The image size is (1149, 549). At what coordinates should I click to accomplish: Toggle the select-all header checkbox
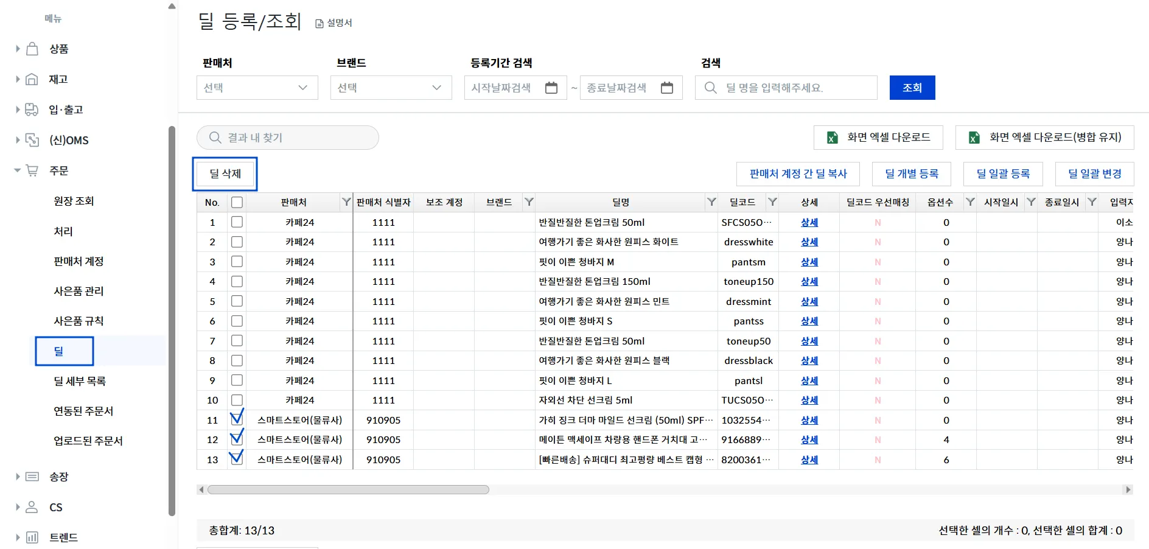coord(237,202)
